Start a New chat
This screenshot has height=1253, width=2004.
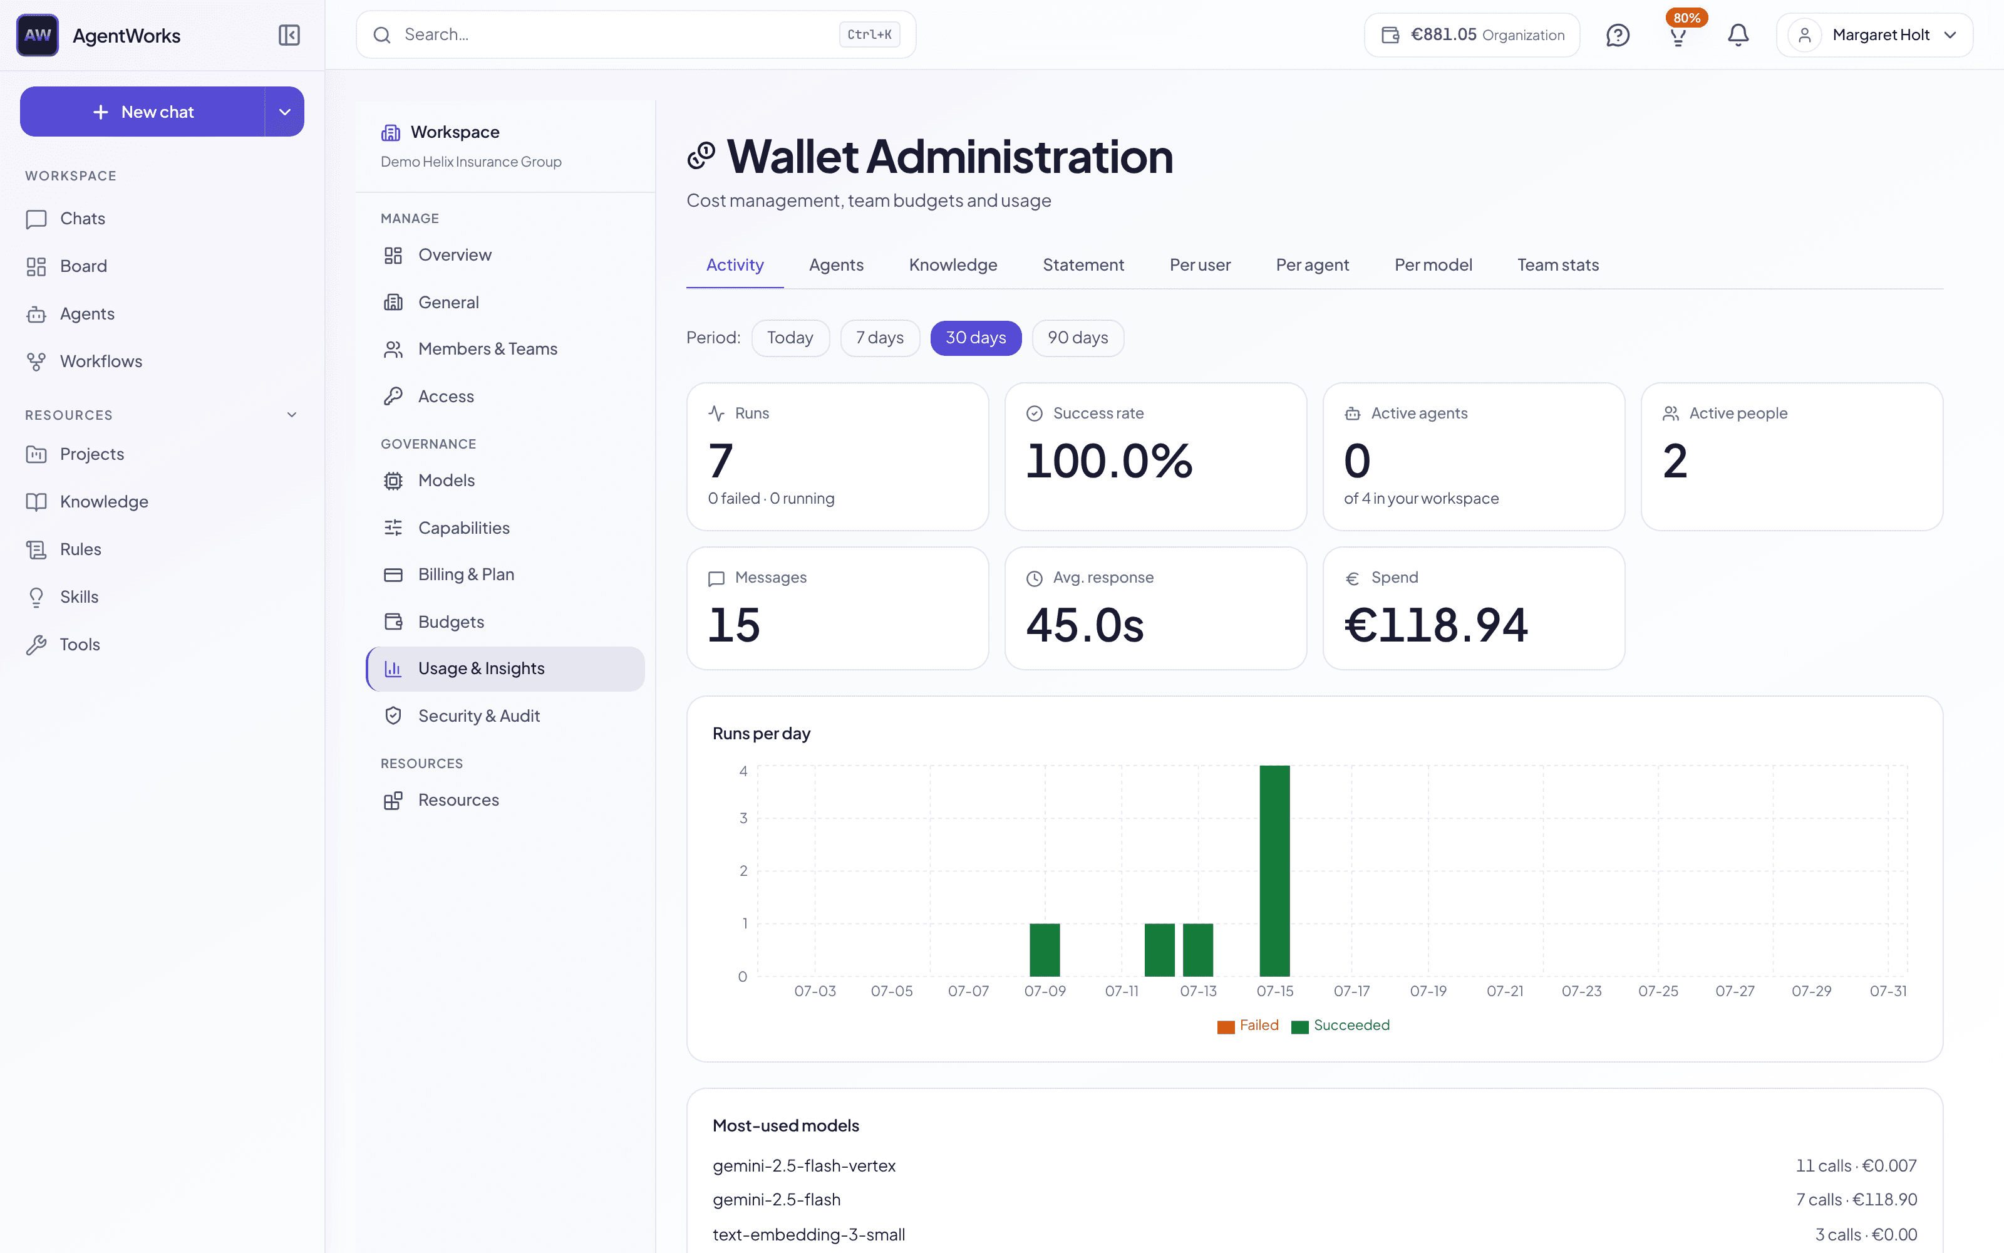(142, 112)
